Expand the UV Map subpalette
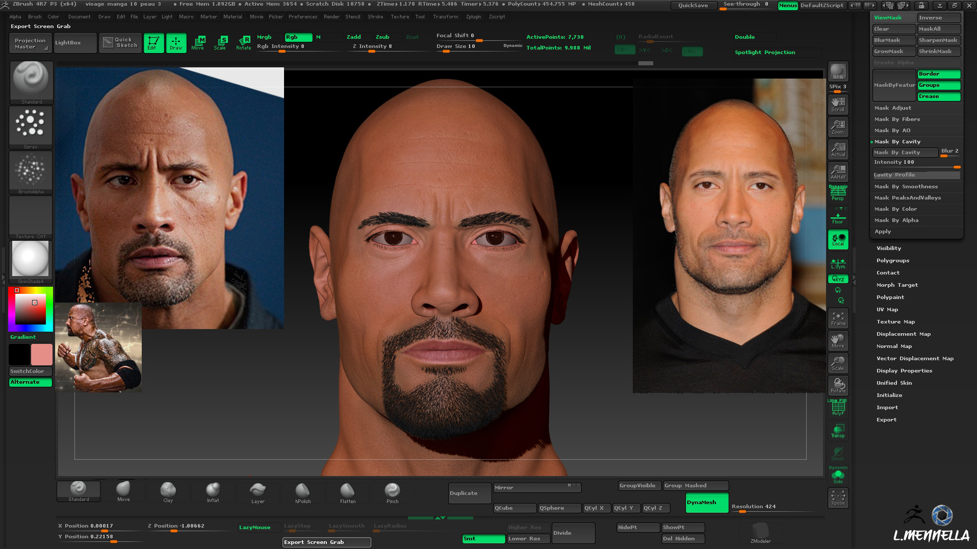 [887, 310]
